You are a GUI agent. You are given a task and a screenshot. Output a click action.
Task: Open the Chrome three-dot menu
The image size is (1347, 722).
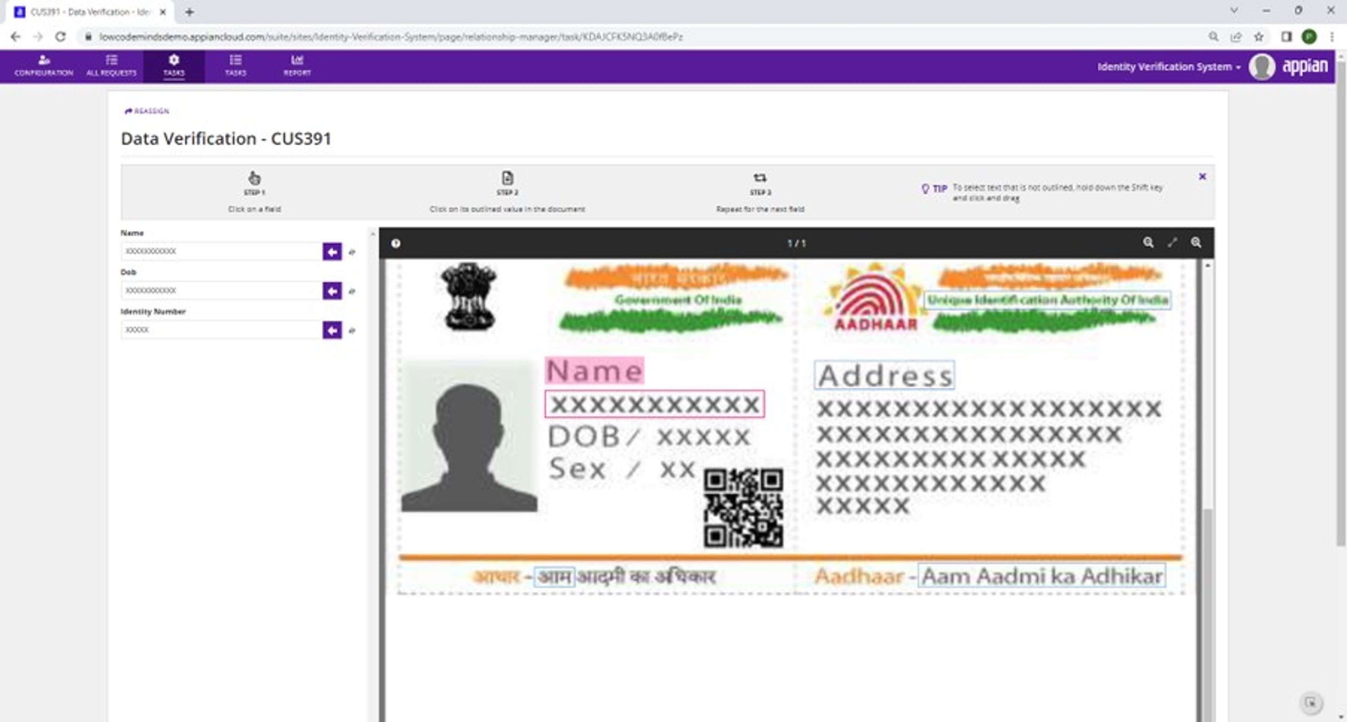click(x=1331, y=36)
